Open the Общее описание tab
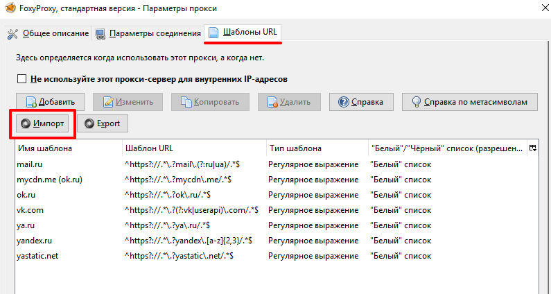The height and width of the screenshot is (294, 551). [48, 33]
